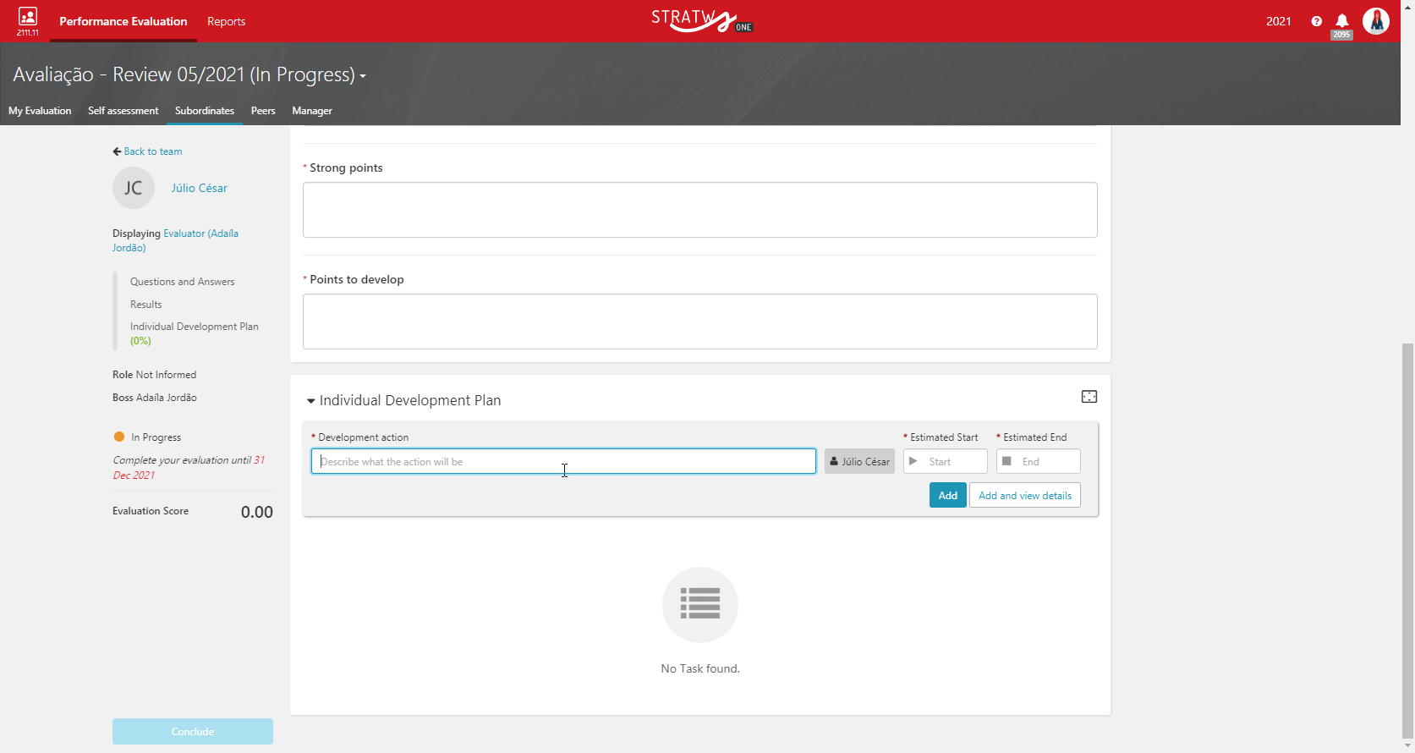Click the 'Boss Adaíla Jordão' text
1415x753 pixels.
(x=155, y=398)
